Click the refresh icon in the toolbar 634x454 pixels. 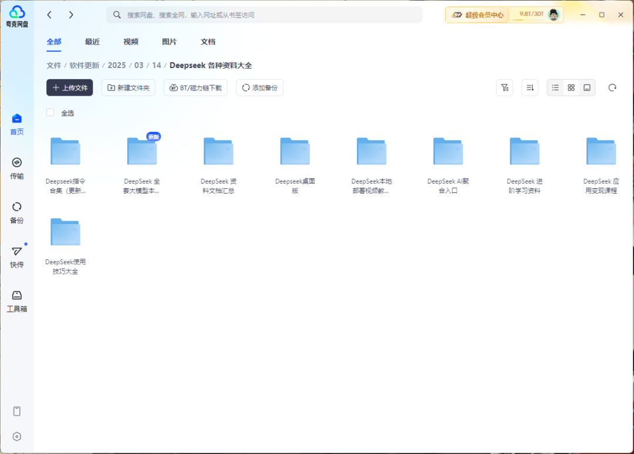(x=612, y=88)
